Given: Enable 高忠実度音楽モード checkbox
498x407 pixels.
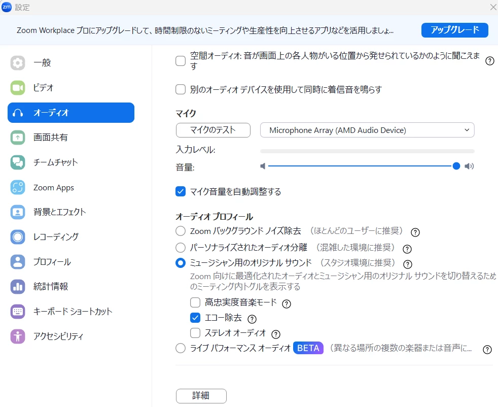Looking at the screenshot, I should click(195, 302).
